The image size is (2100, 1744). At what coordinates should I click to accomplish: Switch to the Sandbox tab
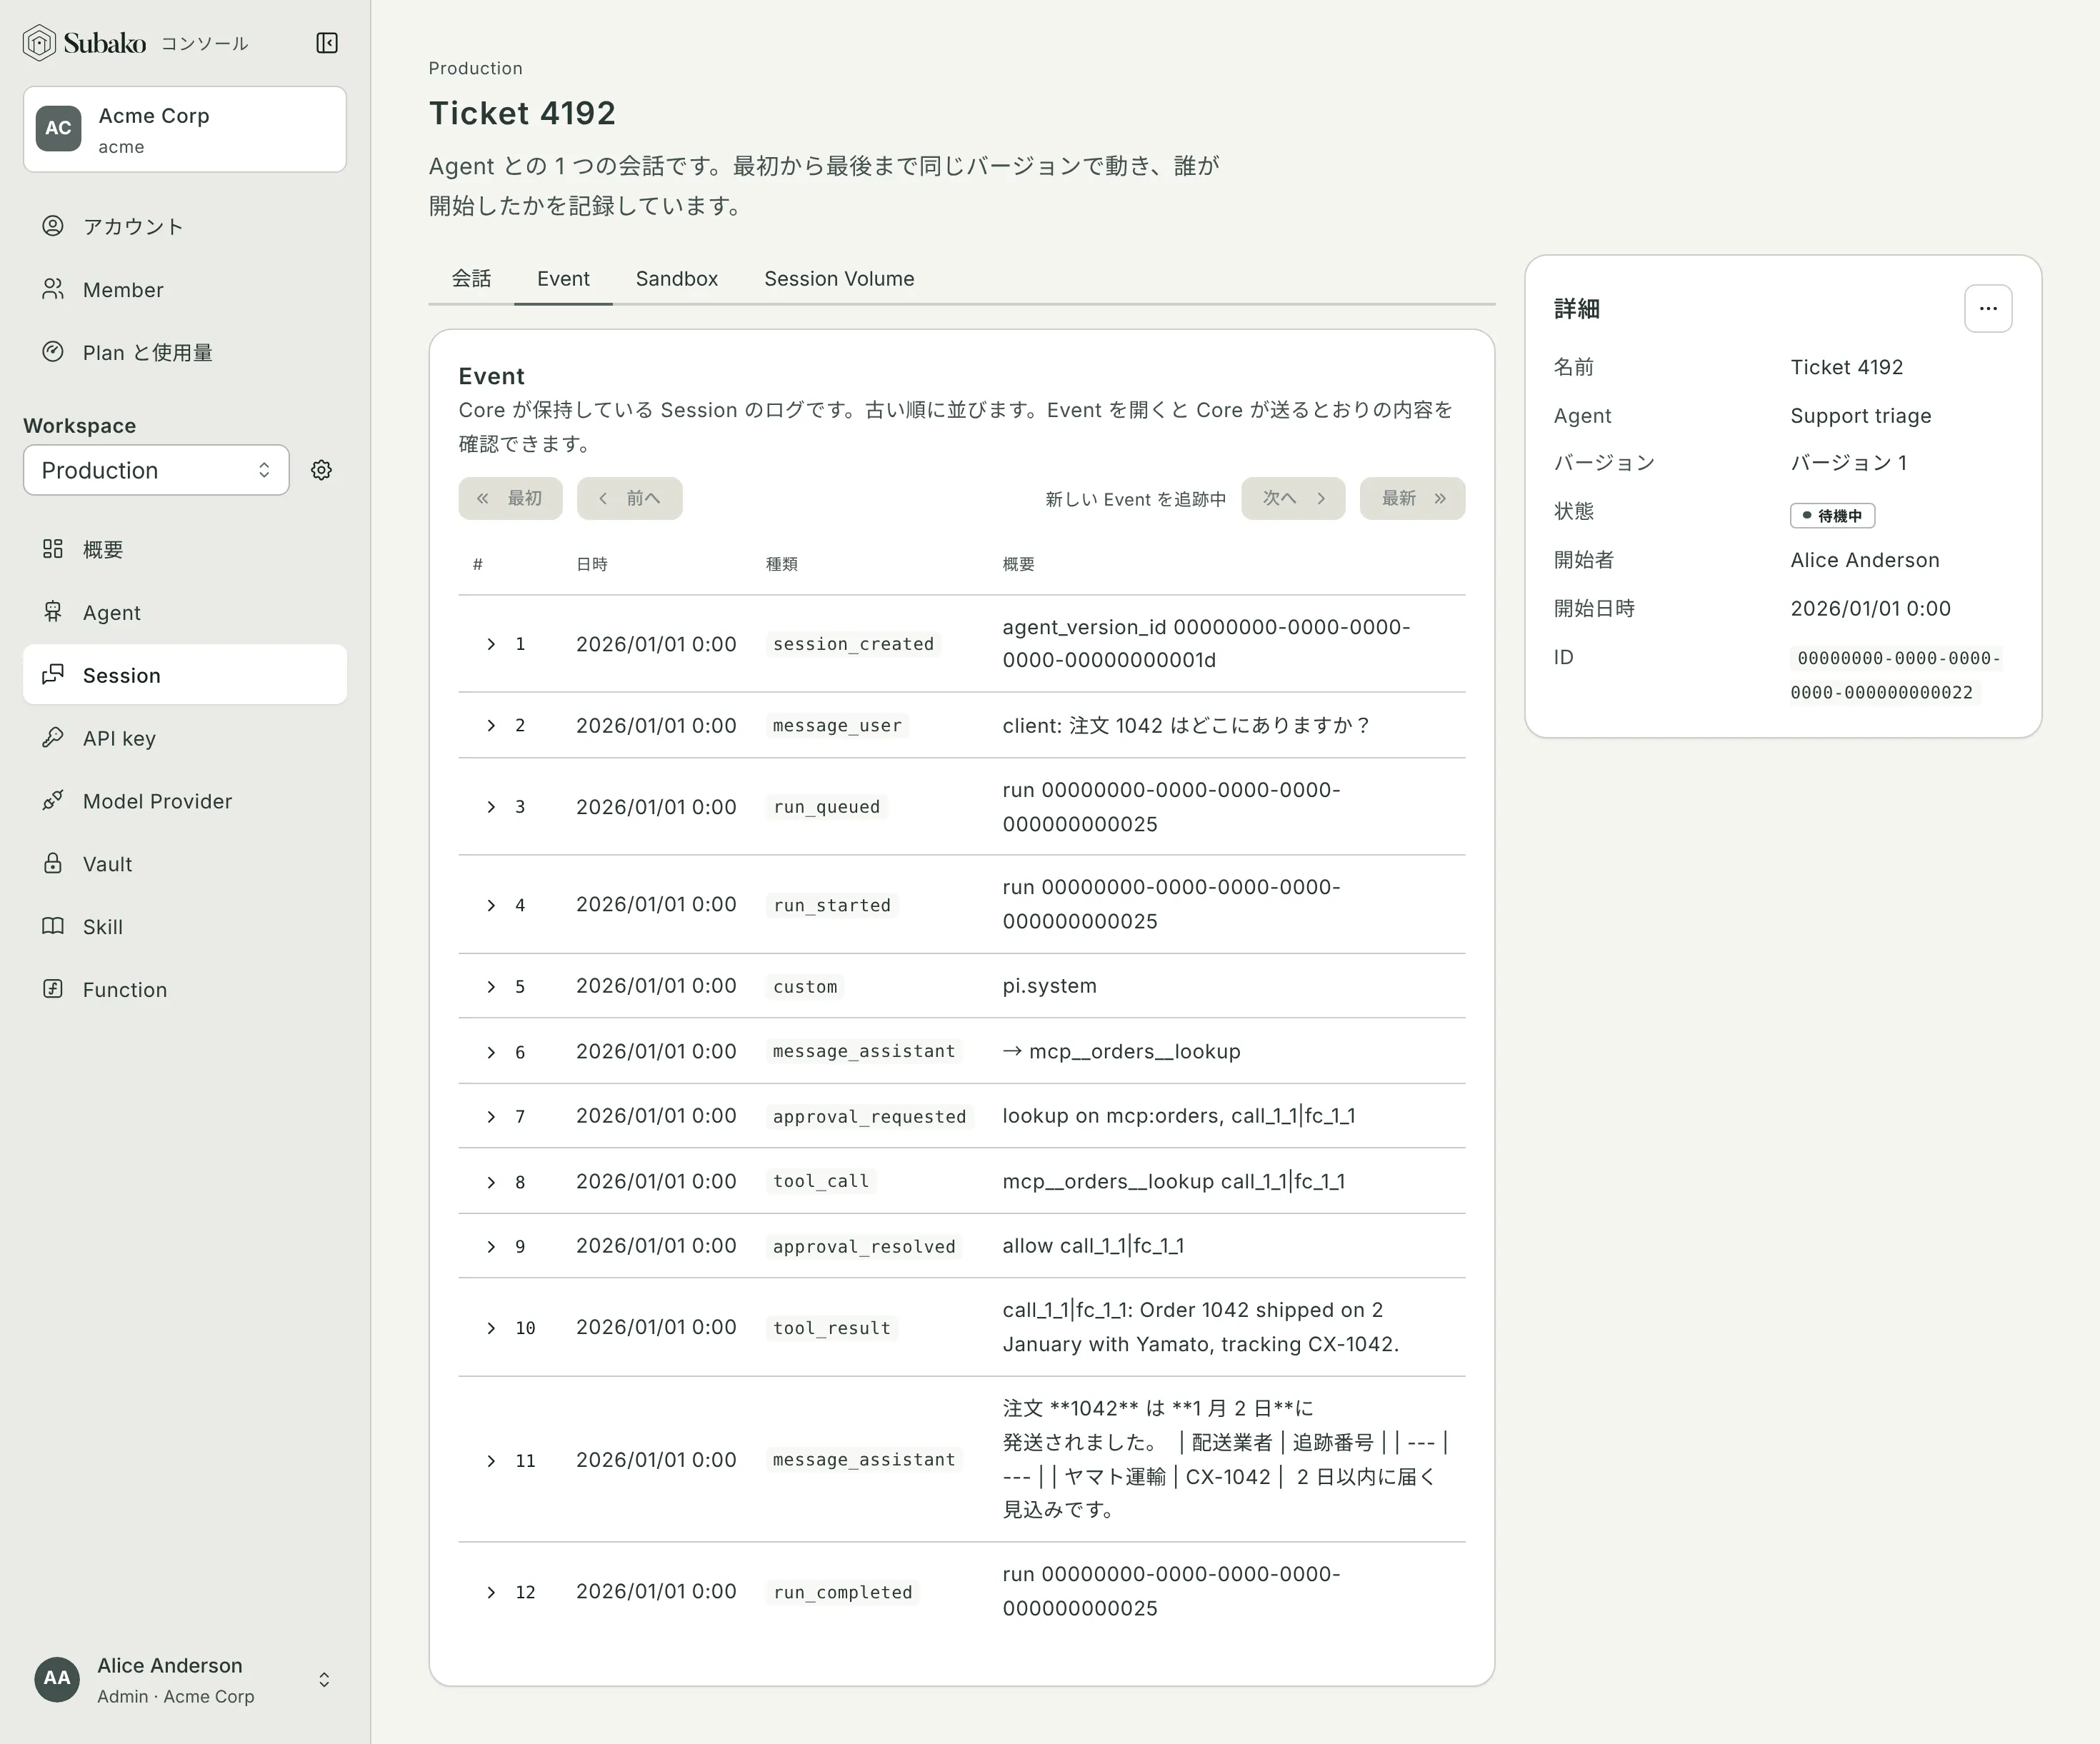[677, 279]
